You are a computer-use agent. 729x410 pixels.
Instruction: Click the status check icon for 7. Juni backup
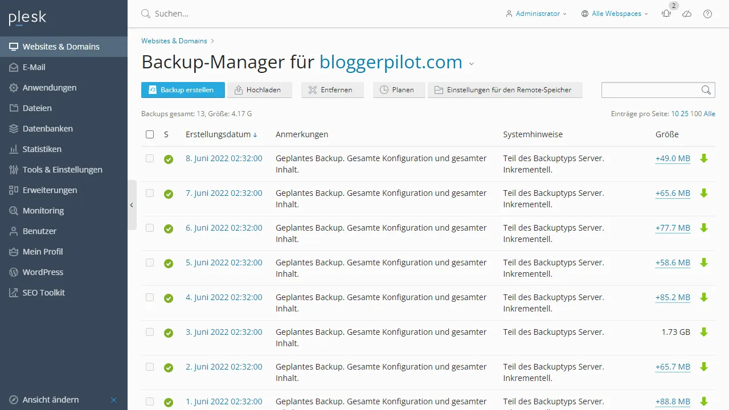169,194
